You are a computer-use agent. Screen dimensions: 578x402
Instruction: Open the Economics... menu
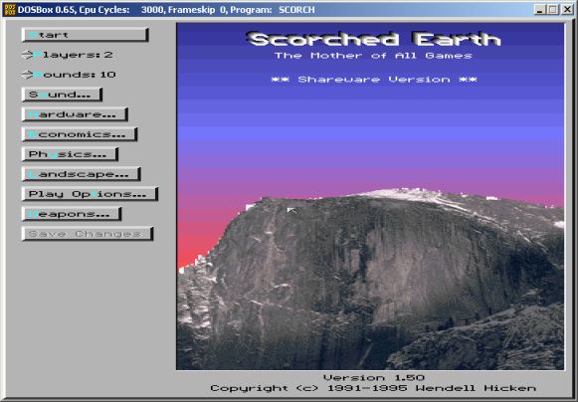[80, 134]
